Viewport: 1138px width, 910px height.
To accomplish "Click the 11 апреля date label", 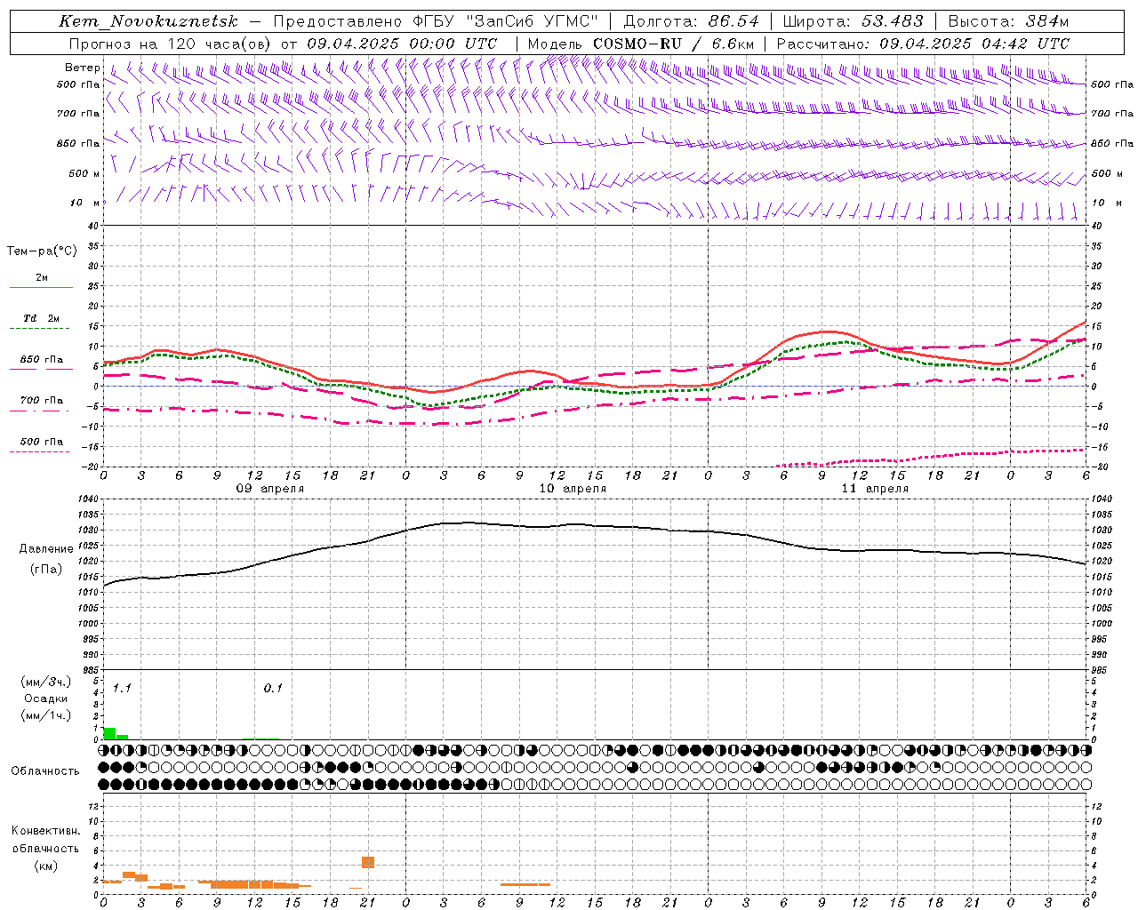I will coord(875,488).
